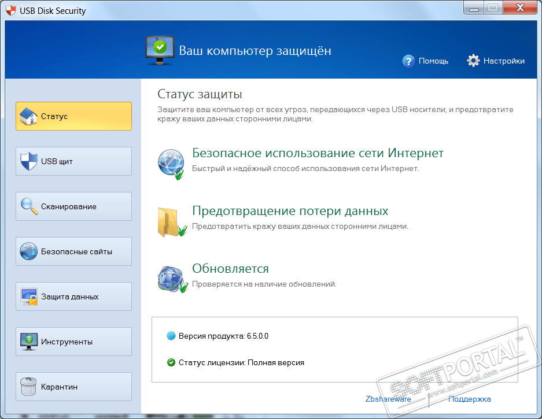The width and height of the screenshot is (542, 419).
Task: Follow the Zbshareware link
Action: (388, 399)
